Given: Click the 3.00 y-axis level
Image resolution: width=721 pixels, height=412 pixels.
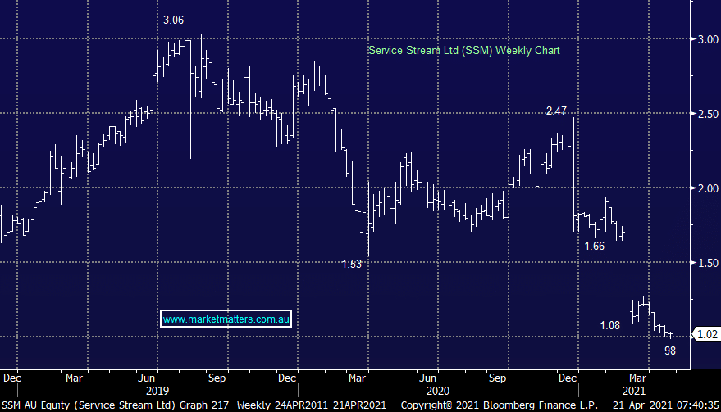Looking at the screenshot, I should (x=705, y=39).
